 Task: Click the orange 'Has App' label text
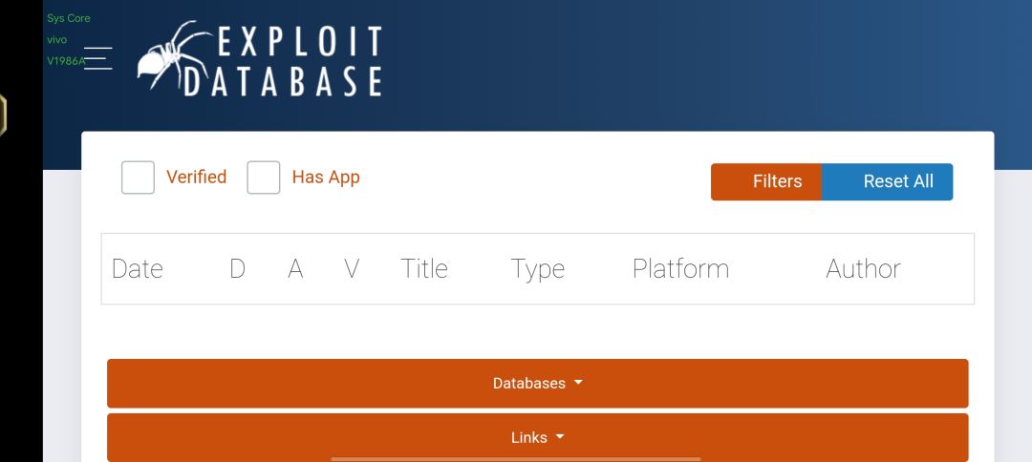click(326, 178)
